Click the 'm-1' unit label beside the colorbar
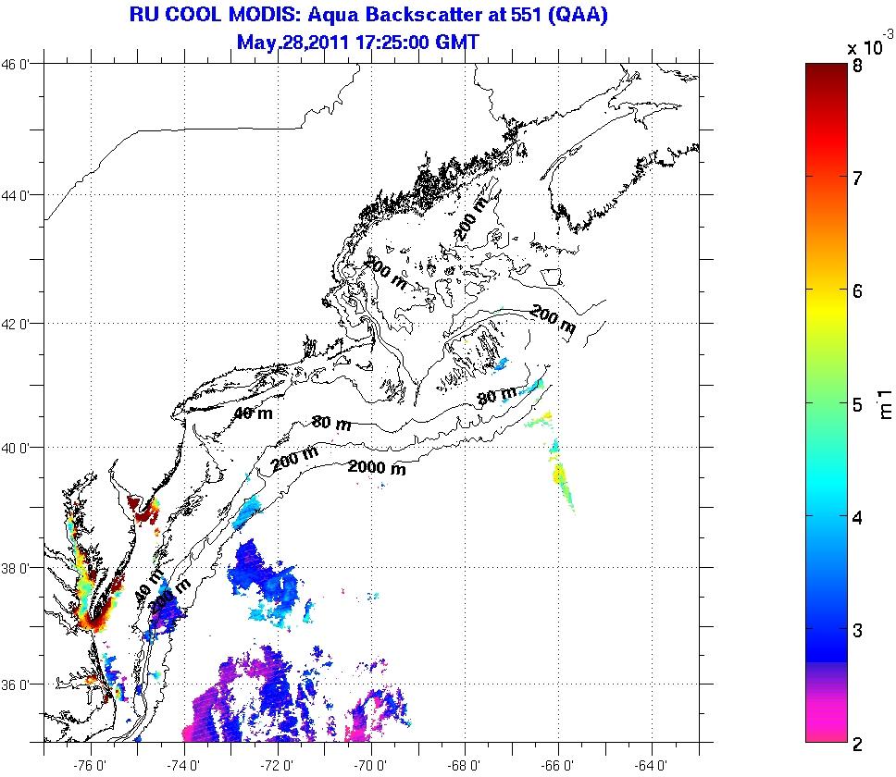The image size is (896, 777). coord(885,404)
